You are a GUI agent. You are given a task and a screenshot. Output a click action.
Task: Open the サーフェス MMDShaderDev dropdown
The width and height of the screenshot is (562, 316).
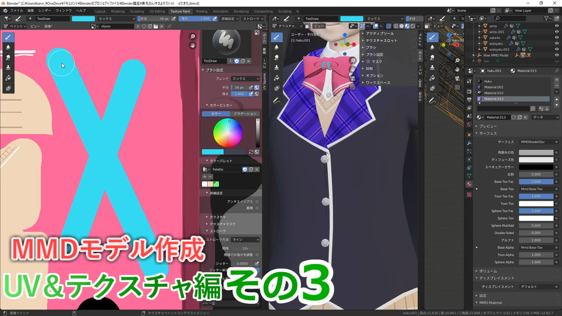pyautogui.click(x=537, y=142)
